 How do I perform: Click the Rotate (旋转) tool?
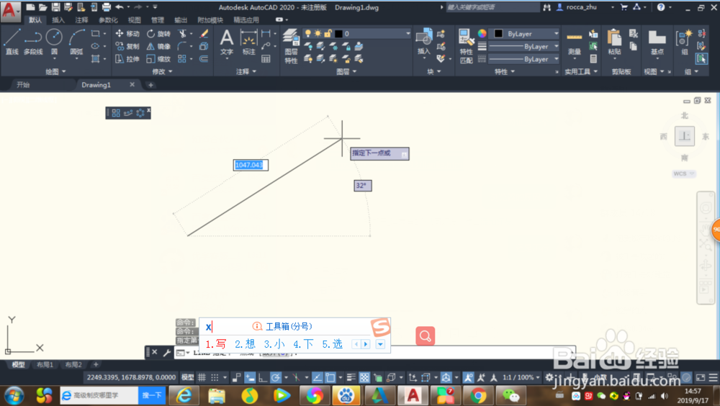(158, 34)
